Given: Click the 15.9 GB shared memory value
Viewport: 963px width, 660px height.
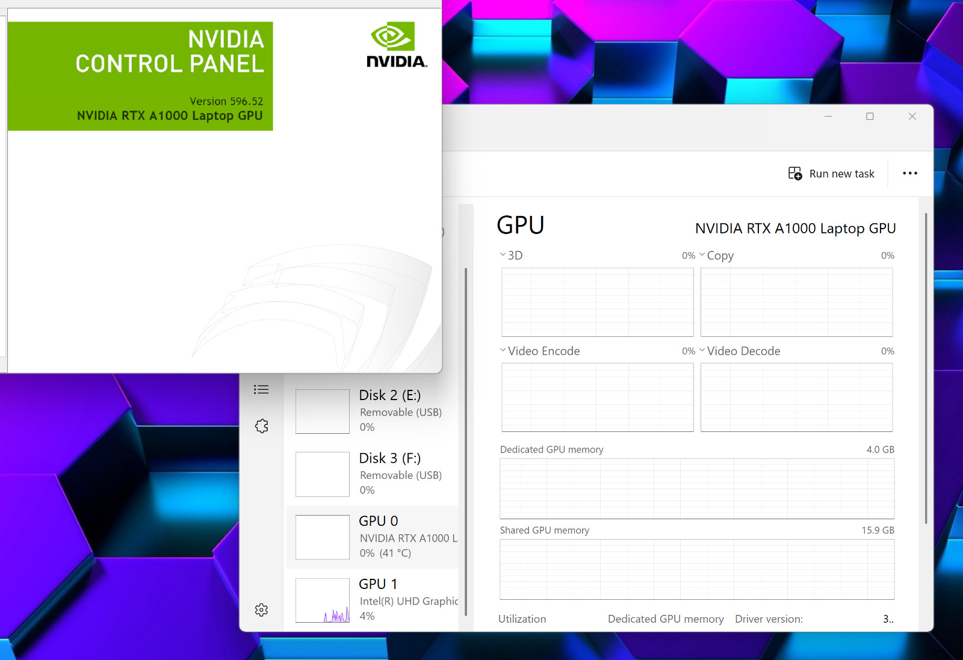Looking at the screenshot, I should click(x=878, y=530).
